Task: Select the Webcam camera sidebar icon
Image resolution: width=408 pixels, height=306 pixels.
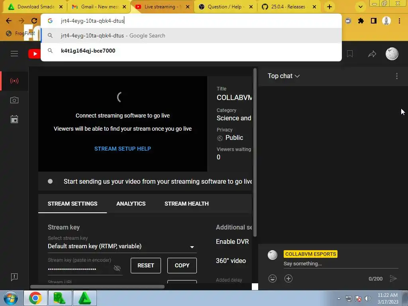Action: [x=14, y=100]
